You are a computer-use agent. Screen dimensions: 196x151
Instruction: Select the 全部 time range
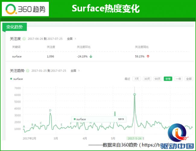(x=189, y=79)
